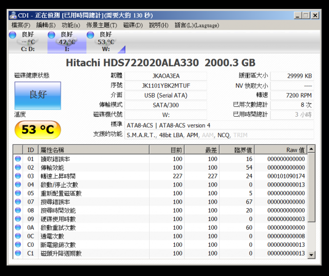This screenshot has height=276, width=329.
Task: Click the scroll down arrow of attribute list
Action: pyautogui.click(x=311, y=255)
